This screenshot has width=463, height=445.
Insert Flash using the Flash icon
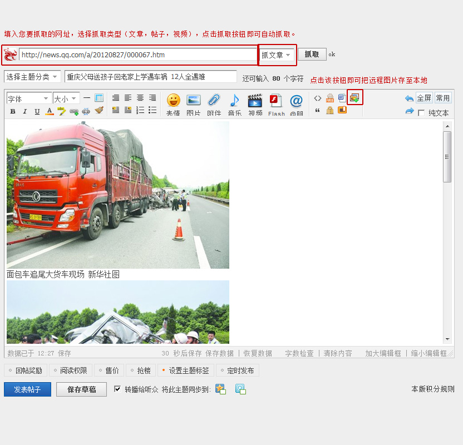275,101
